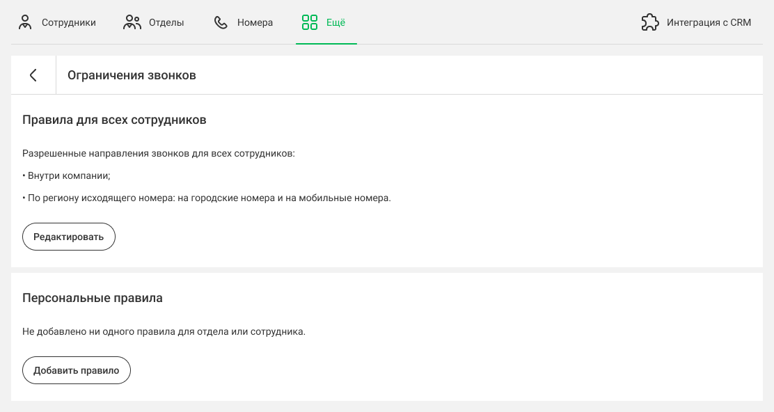Click the Ограничения звонков page title
This screenshot has height=412, width=774.
click(132, 75)
